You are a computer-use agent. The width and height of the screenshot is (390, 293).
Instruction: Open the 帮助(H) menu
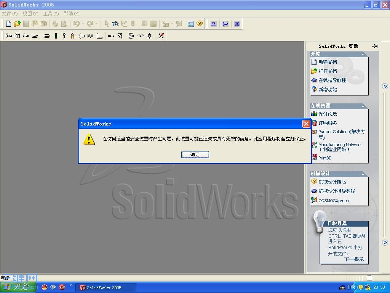pyautogui.click(x=72, y=13)
